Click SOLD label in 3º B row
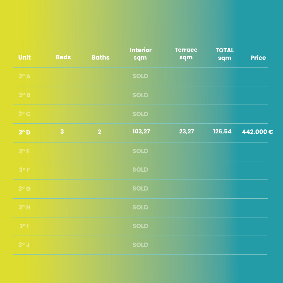This screenshot has height=283, width=283. click(x=140, y=95)
